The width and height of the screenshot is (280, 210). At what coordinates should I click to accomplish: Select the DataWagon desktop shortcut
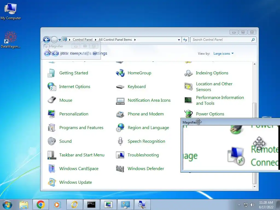pos(11,40)
